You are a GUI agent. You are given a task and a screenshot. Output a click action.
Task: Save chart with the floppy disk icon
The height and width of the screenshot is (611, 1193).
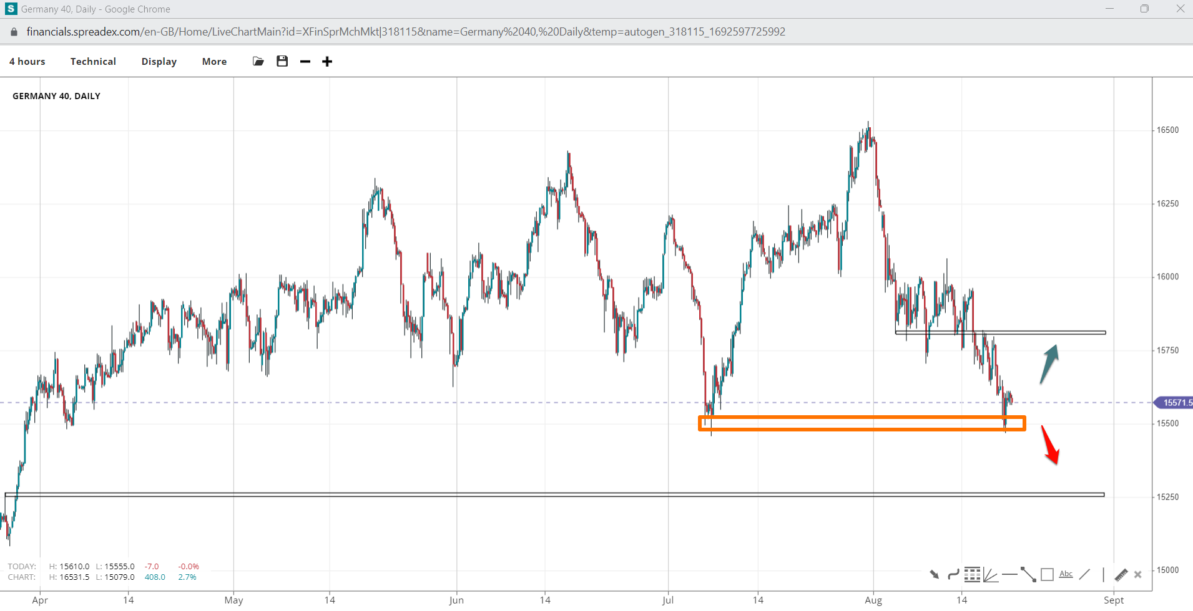tap(282, 61)
